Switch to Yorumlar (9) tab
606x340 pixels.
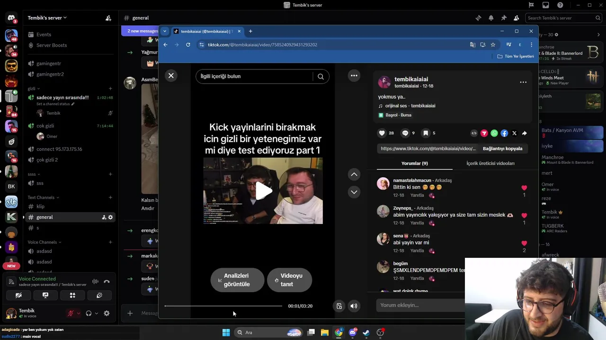[x=414, y=163]
